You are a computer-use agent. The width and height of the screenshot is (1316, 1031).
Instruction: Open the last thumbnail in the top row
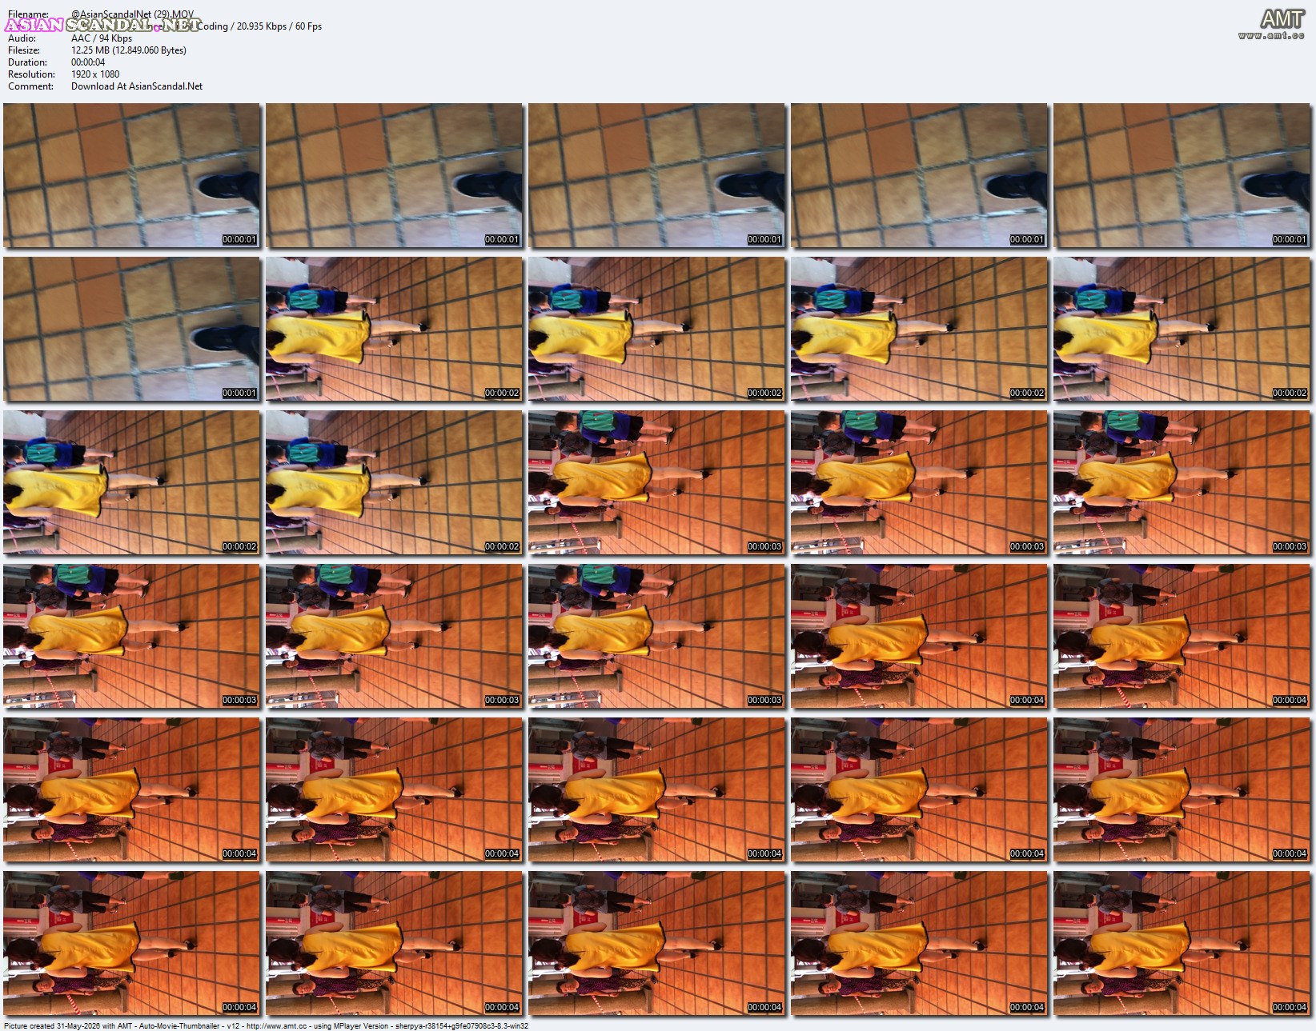pyautogui.click(x=1182, y=175)
